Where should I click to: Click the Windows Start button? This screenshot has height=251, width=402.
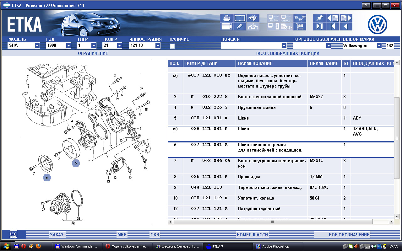pos(6,246)
